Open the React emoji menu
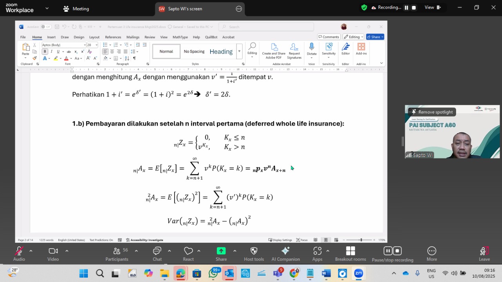 click(x=188, y=254)
